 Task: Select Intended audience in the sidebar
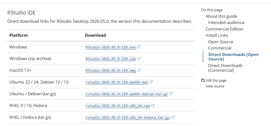click(x=226, y=23)
